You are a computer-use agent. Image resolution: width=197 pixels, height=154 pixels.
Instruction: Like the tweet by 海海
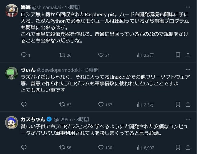coord(101,55)
